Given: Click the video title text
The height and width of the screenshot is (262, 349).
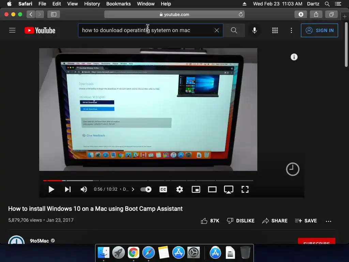Looking at the screenshot, I should [x=95, y=209].
